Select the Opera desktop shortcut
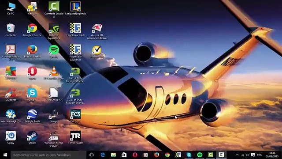The height and width of the screenshot is (159, 282). 32,73
